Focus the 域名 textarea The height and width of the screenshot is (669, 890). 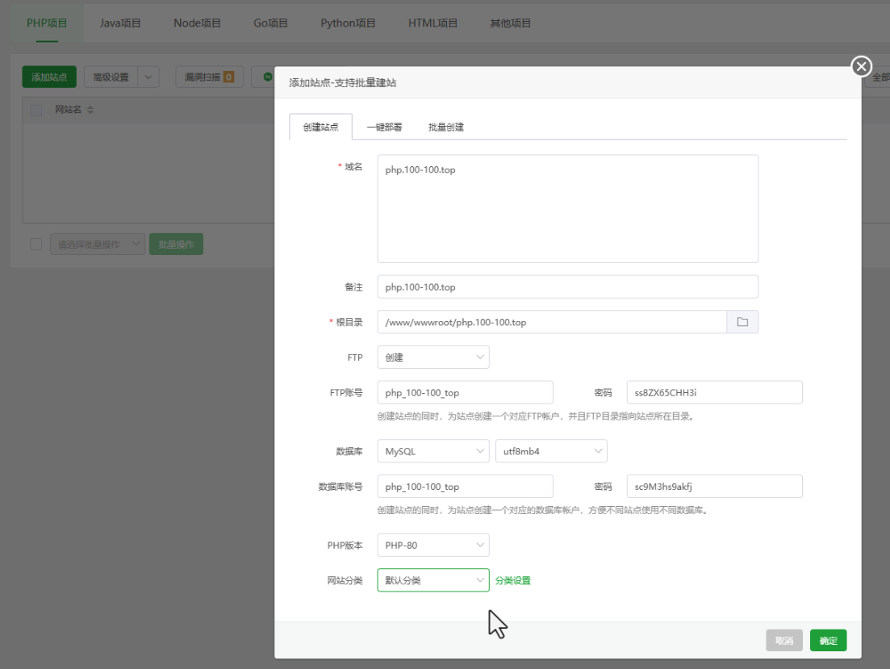[567, 209]
